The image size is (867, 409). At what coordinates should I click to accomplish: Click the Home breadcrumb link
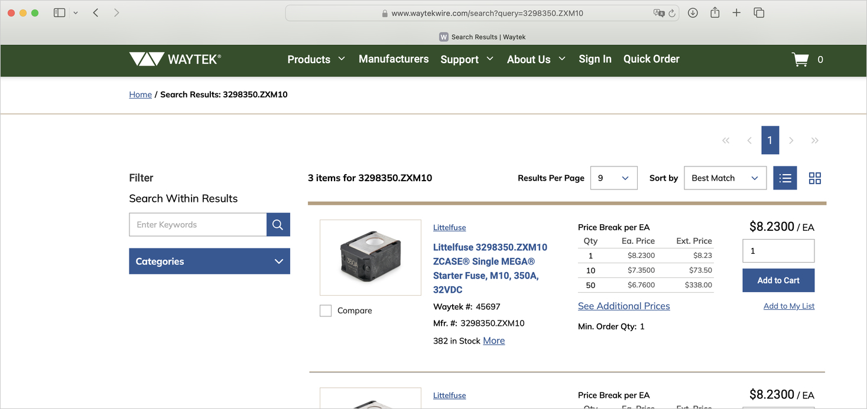coord(140,94)
